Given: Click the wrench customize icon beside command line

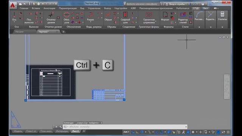Looking at the screenshot, I should pos(60,127).
